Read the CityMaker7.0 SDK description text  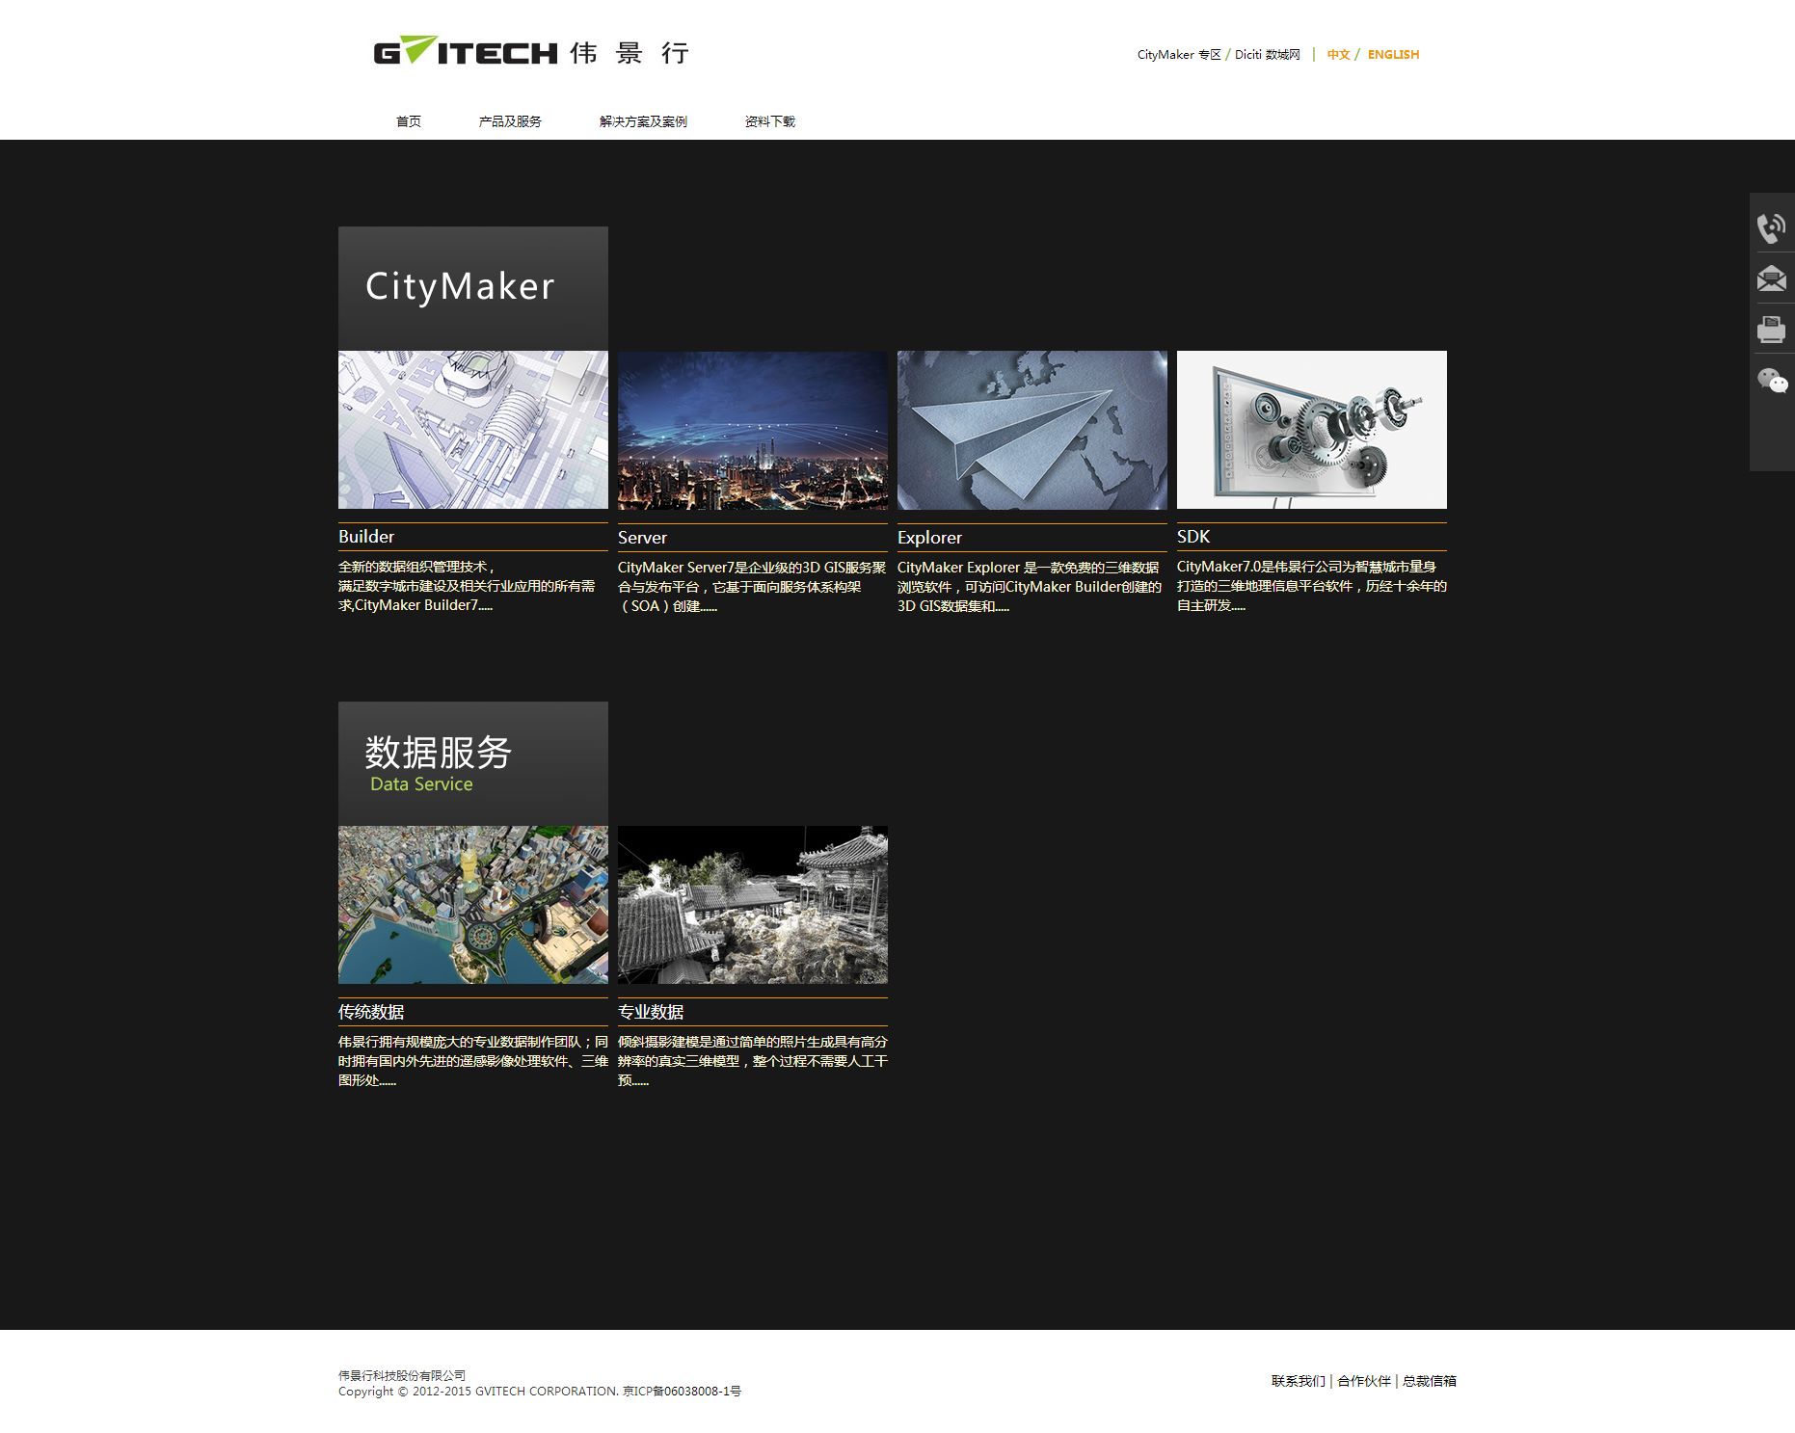1312,586
